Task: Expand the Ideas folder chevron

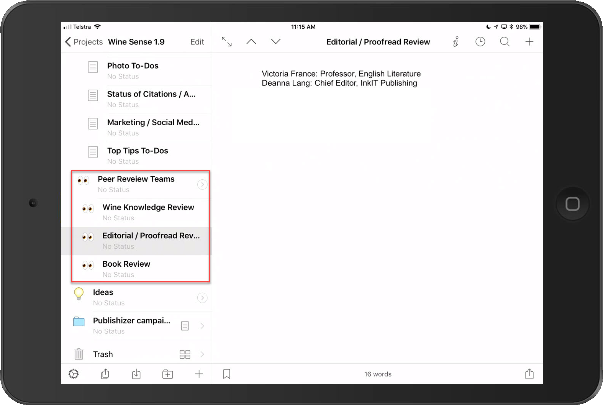Action: click(202, 298)
